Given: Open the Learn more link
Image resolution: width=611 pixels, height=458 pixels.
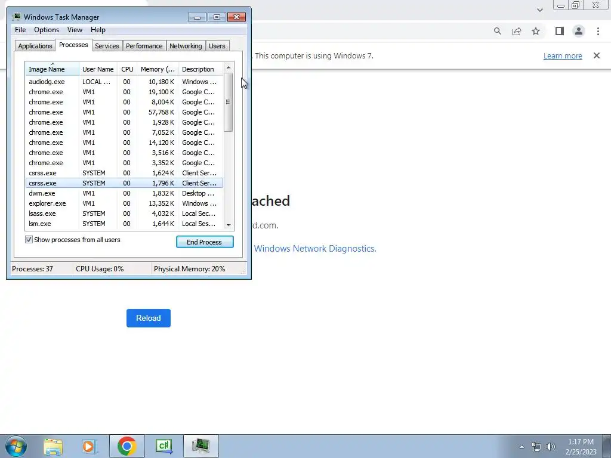Looking at the screenshot, I should pos(563,55).
